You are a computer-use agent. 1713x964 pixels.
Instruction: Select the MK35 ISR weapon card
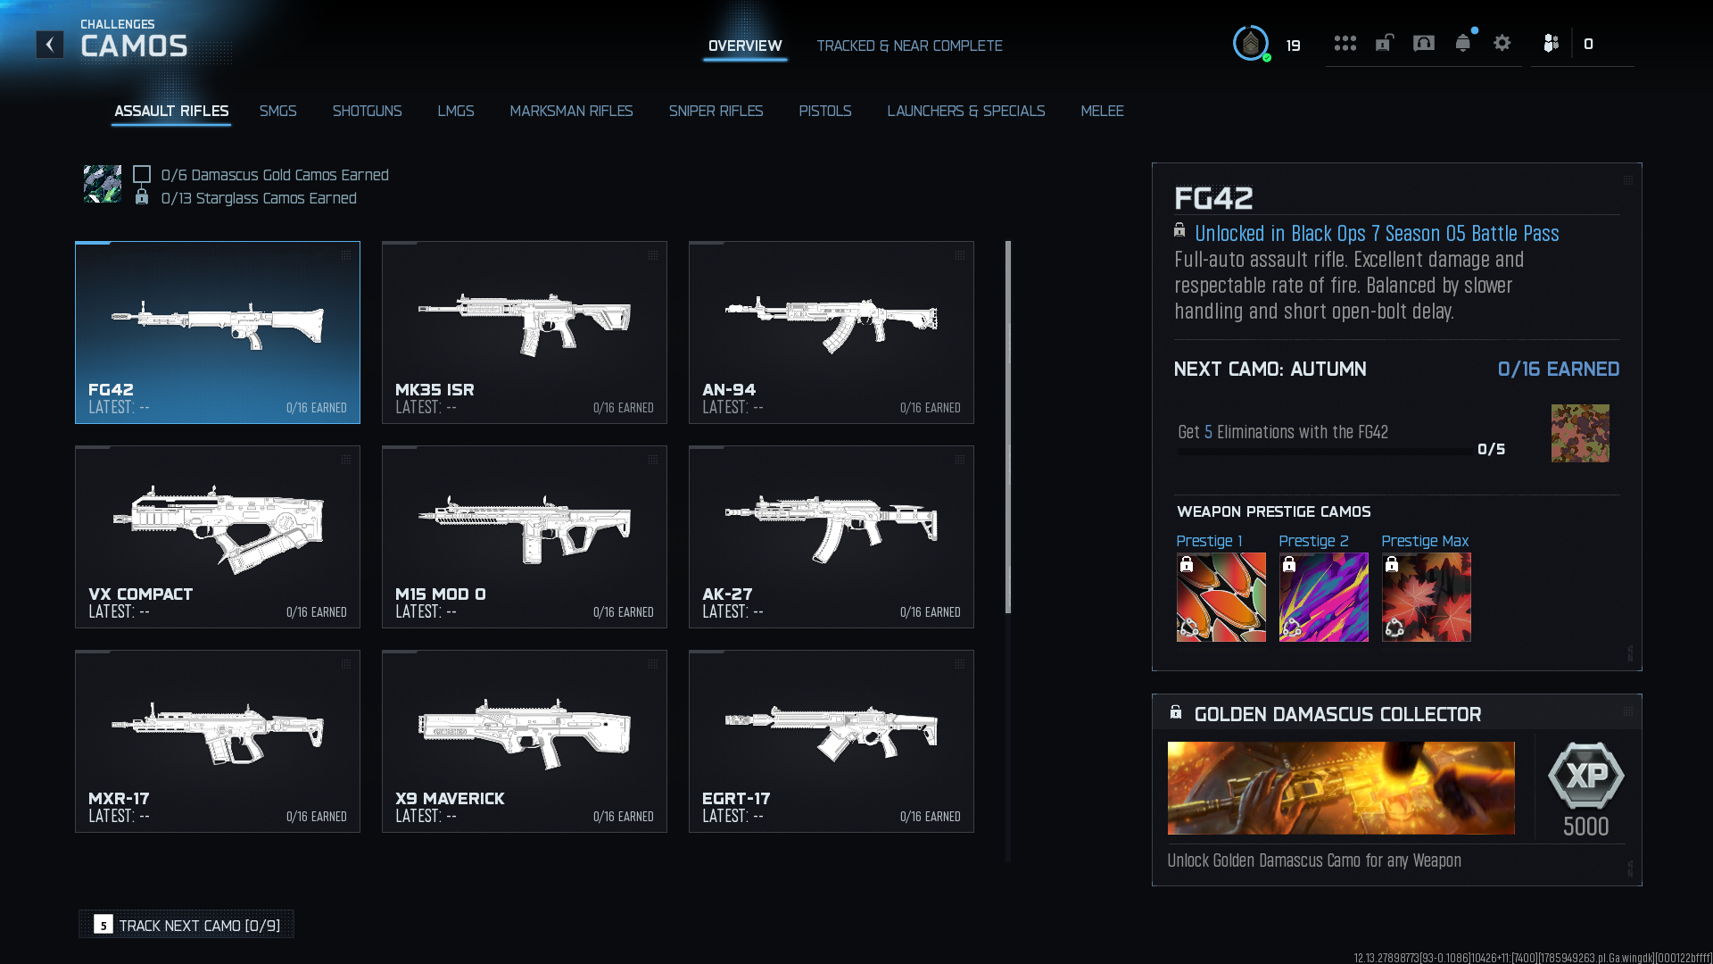tap(525, 332)
